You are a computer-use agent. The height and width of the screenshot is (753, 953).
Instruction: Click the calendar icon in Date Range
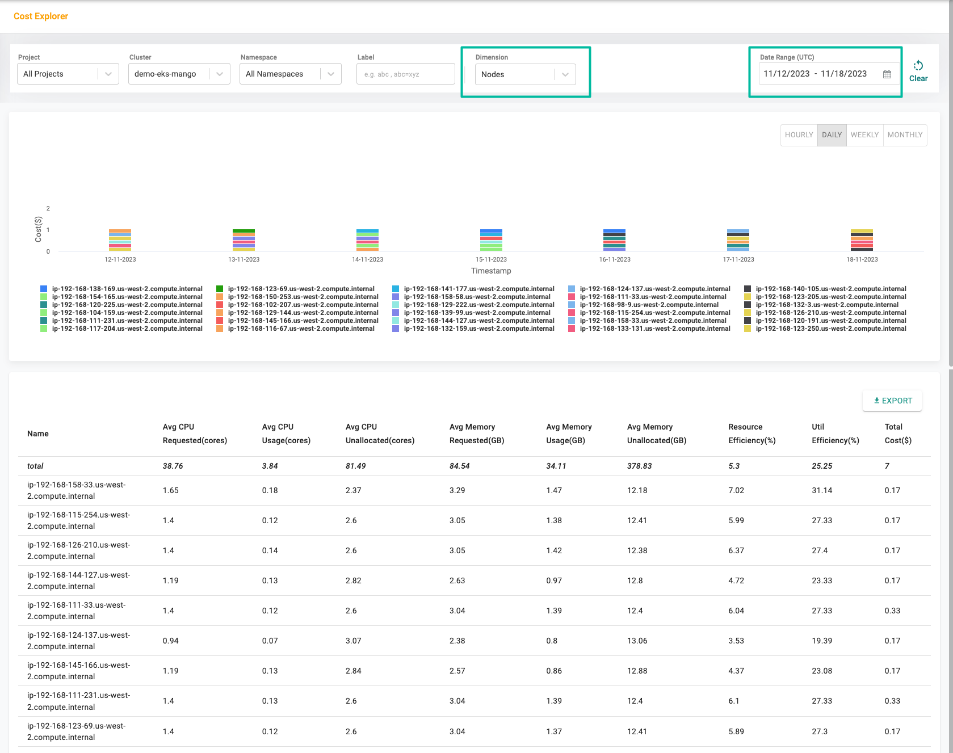[x=887, y=74]
